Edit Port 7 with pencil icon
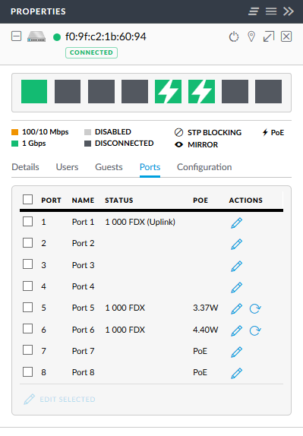Viewport: 303px width, 436px height. pyautogui.click(x=237, y=352)
